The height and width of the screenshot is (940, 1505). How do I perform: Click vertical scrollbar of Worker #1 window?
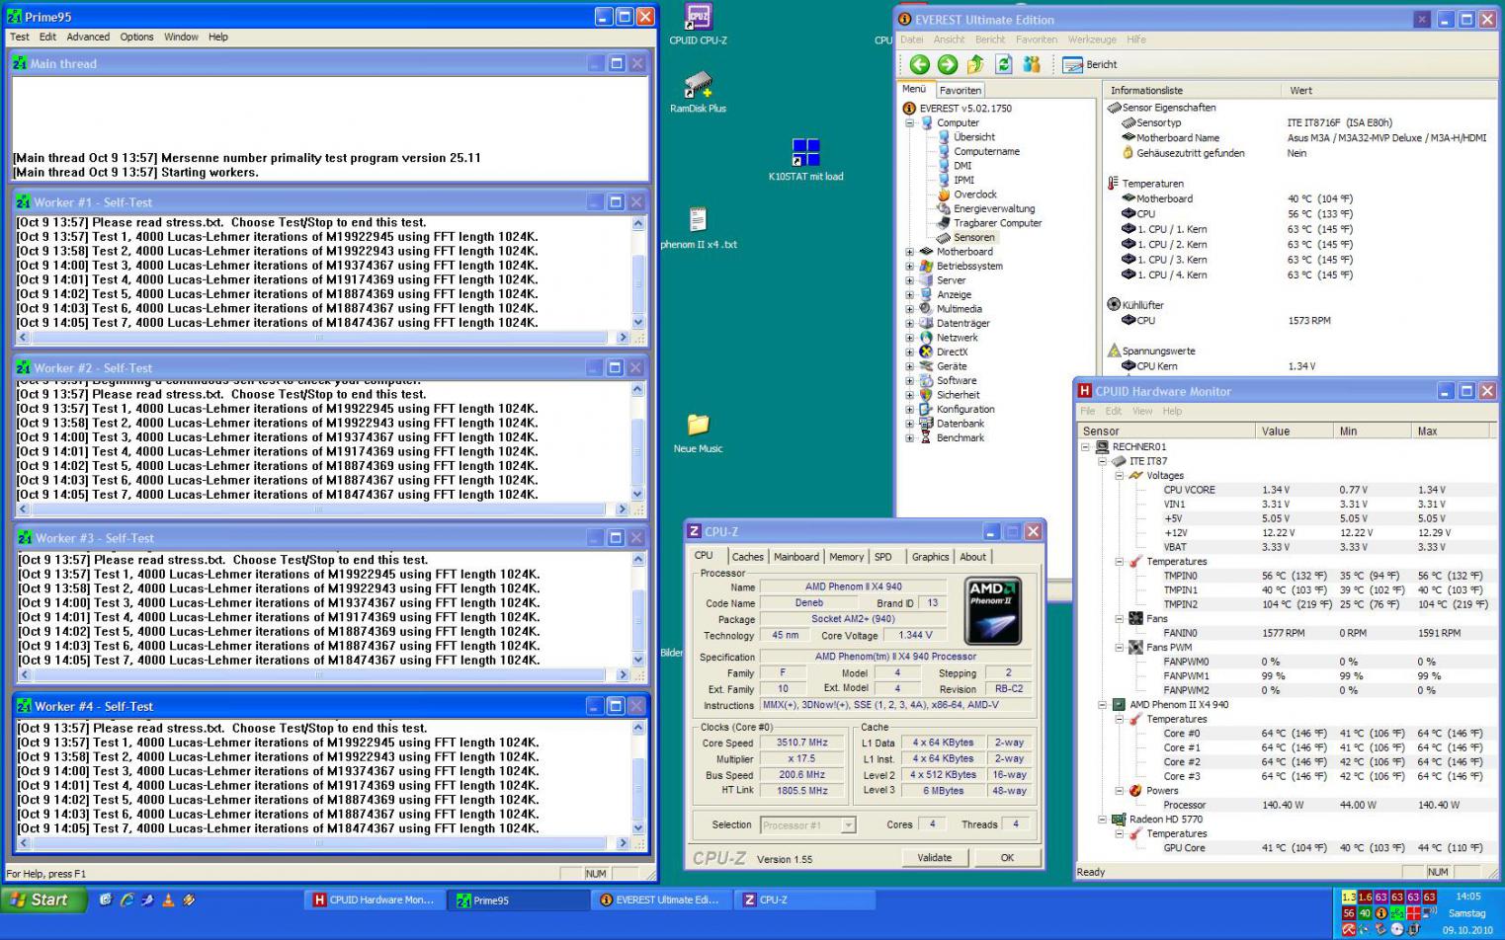coord(637,273)
